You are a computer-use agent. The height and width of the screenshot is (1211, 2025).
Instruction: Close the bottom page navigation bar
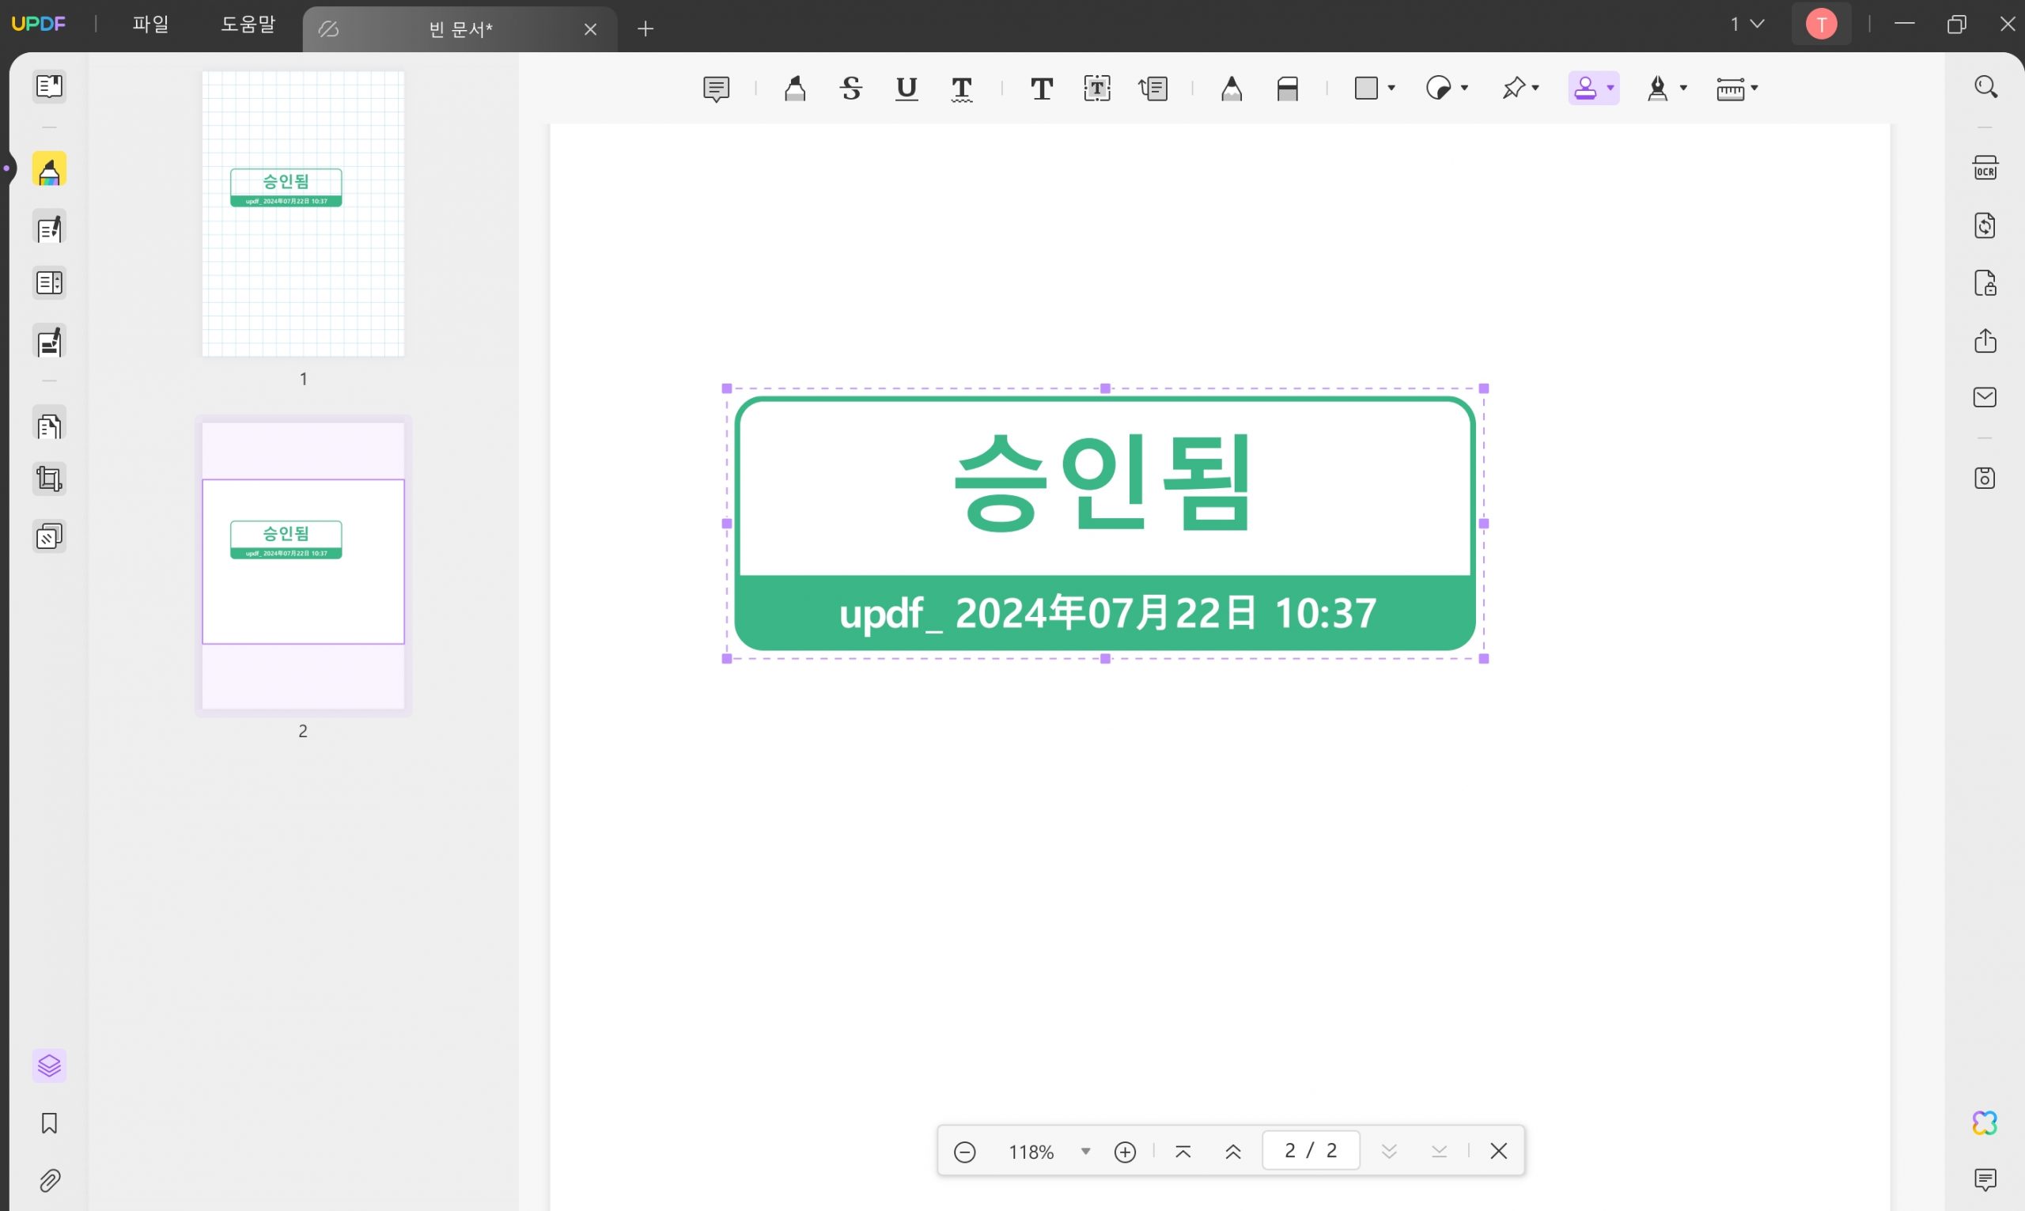tap(1499, 1152)
